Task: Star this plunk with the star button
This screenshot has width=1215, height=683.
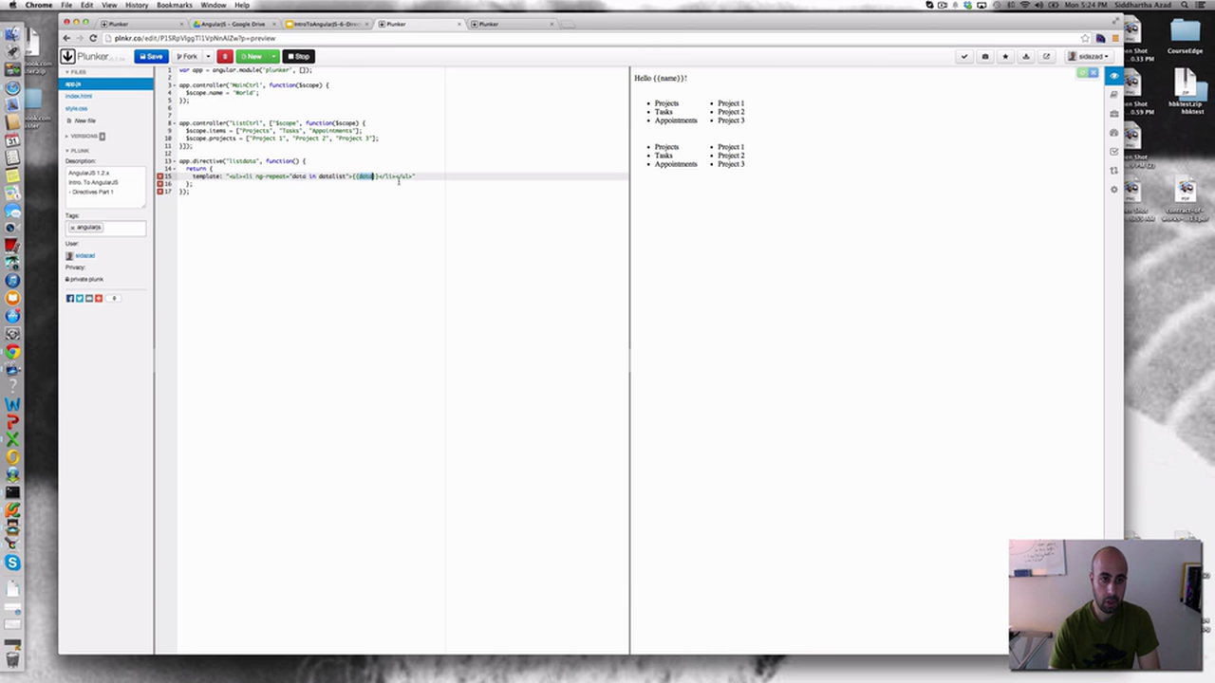Action: click(x=1005, y=56)
